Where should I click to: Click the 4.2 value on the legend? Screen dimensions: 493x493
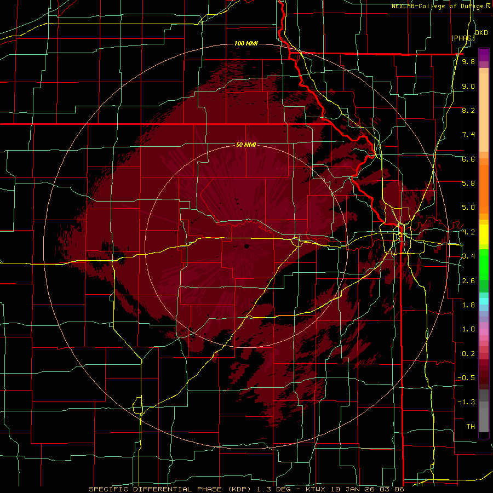click(x=468, y=232)
